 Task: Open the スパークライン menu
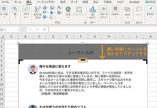pyautogui.click(x=104, y=9)
